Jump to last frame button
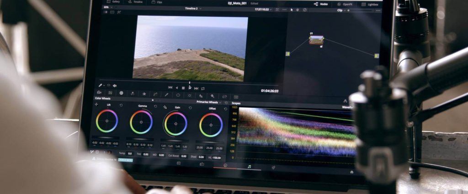The image size is (468, 194). pyautogui.click(x=197, y=88)
